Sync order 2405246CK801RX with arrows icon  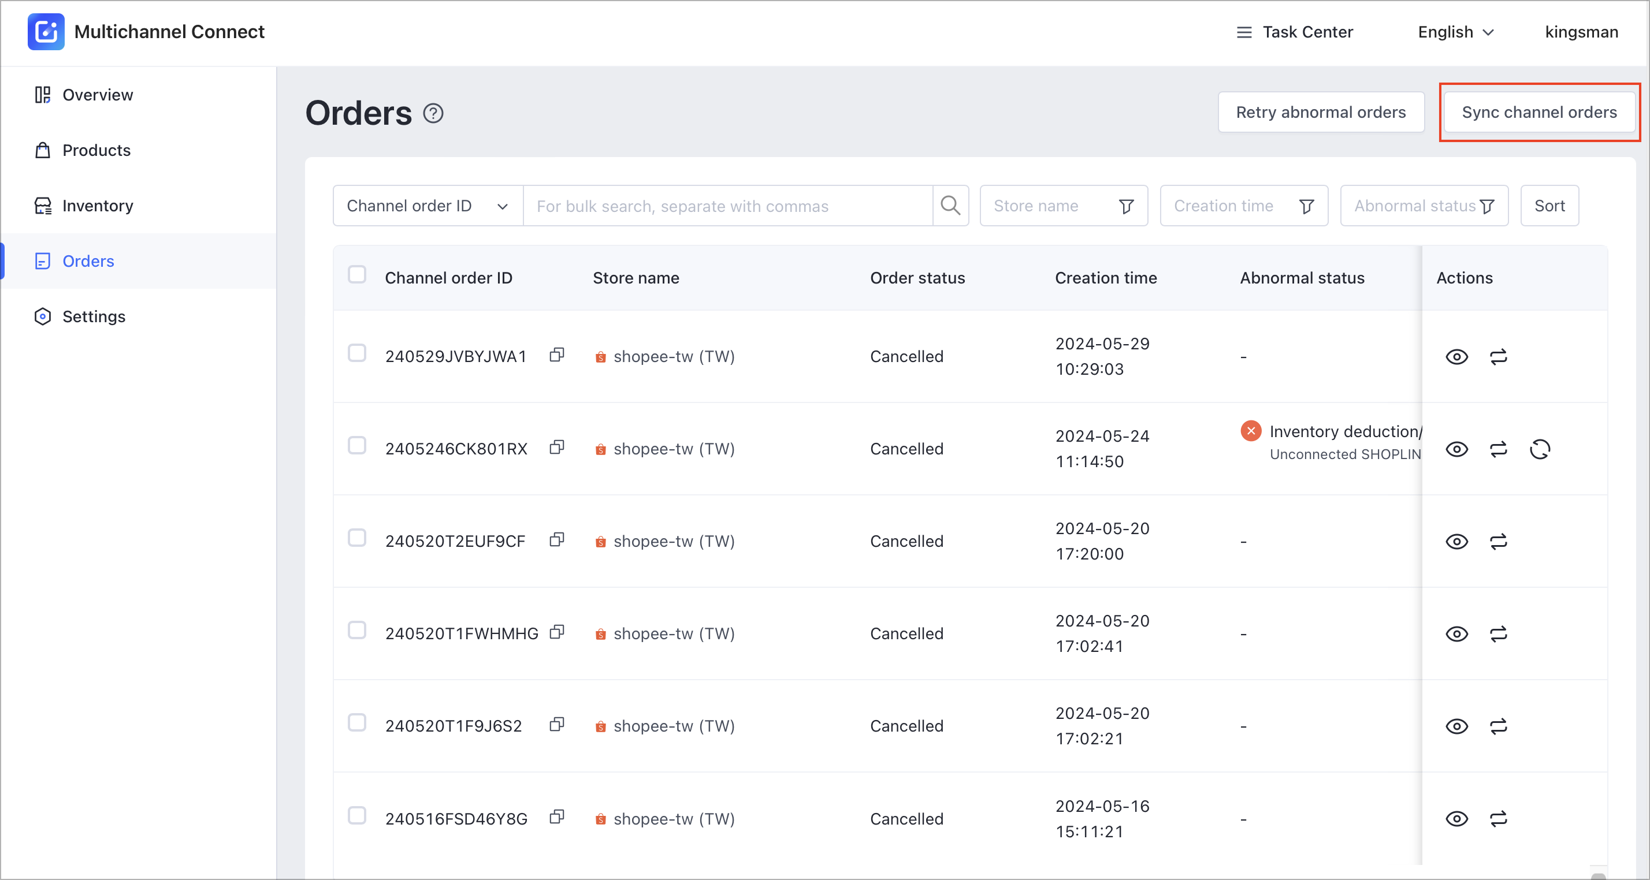pos(1498,449)
